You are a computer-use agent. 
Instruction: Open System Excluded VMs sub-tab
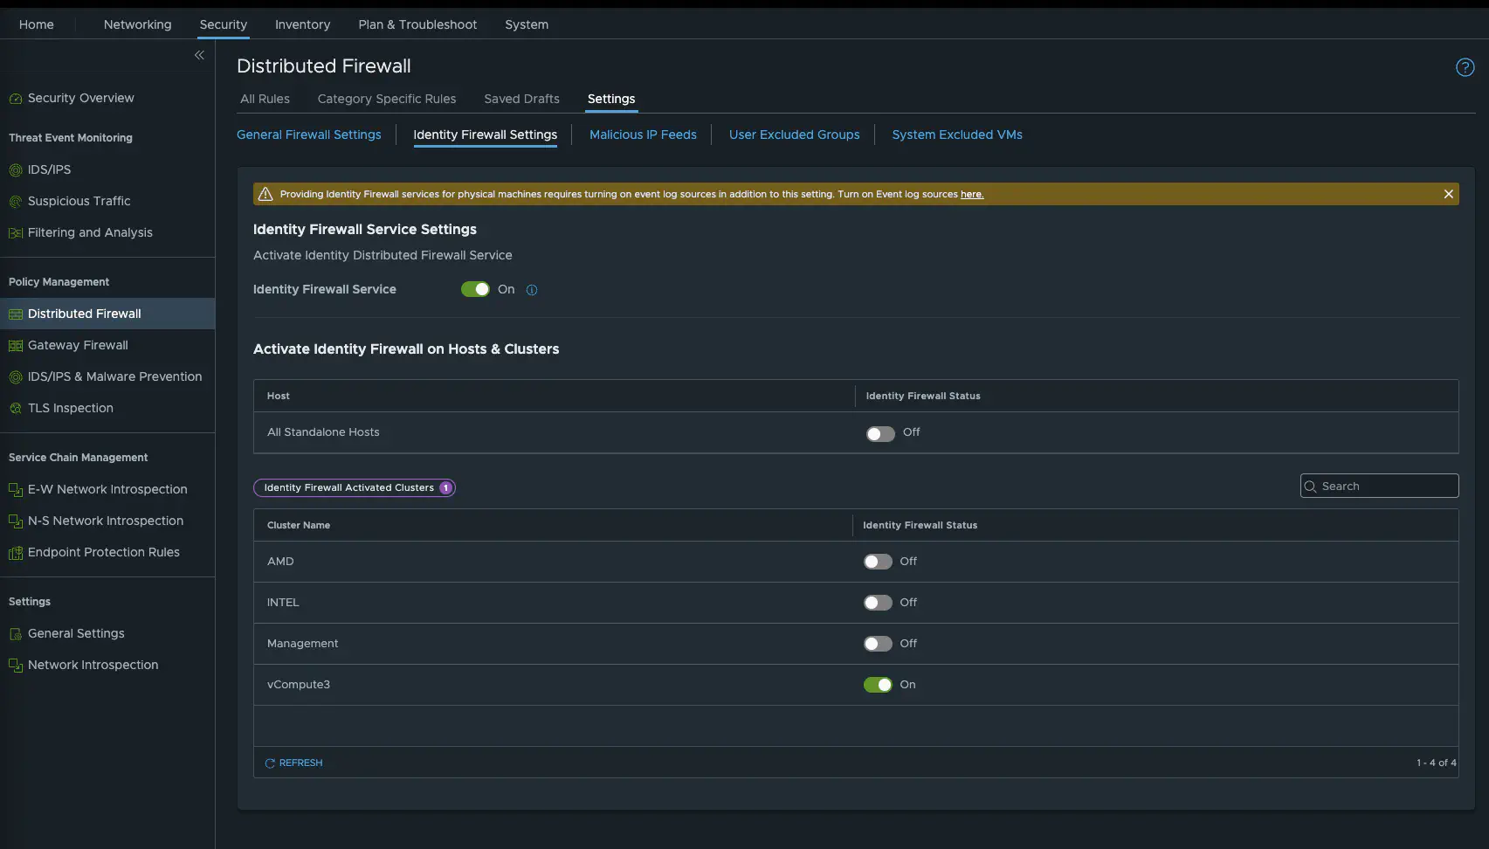(x=957, y=135)
